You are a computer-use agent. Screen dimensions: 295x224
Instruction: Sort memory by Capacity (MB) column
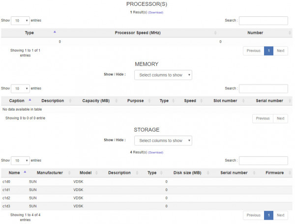[x=96, y=101]
